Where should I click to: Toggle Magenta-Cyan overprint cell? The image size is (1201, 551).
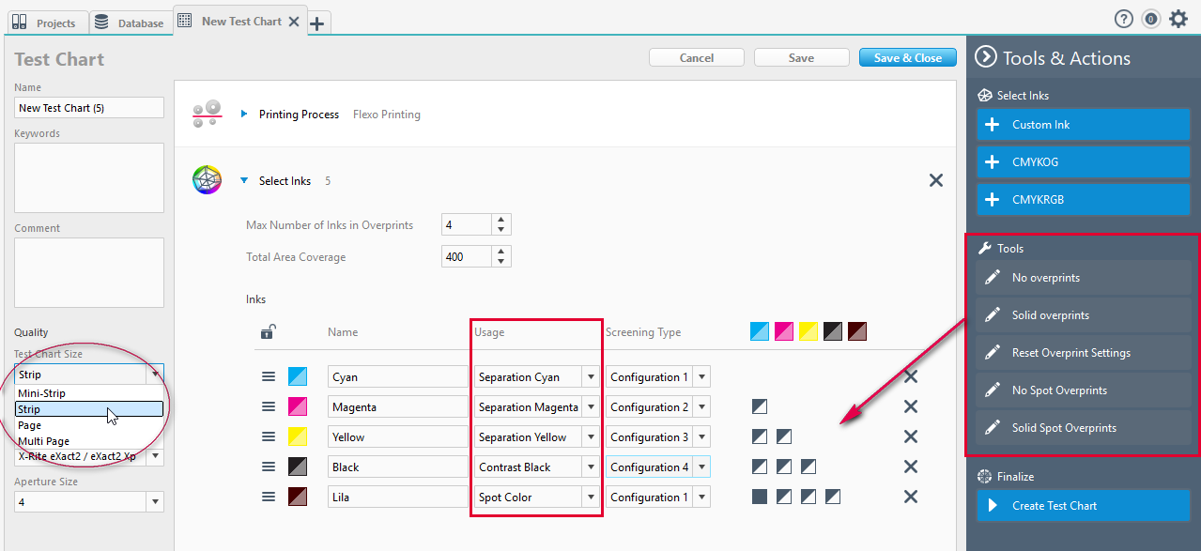(760, 406)
